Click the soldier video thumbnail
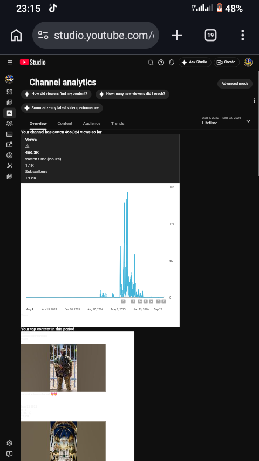This screenshot has height=461, width=259. [63, 368]
